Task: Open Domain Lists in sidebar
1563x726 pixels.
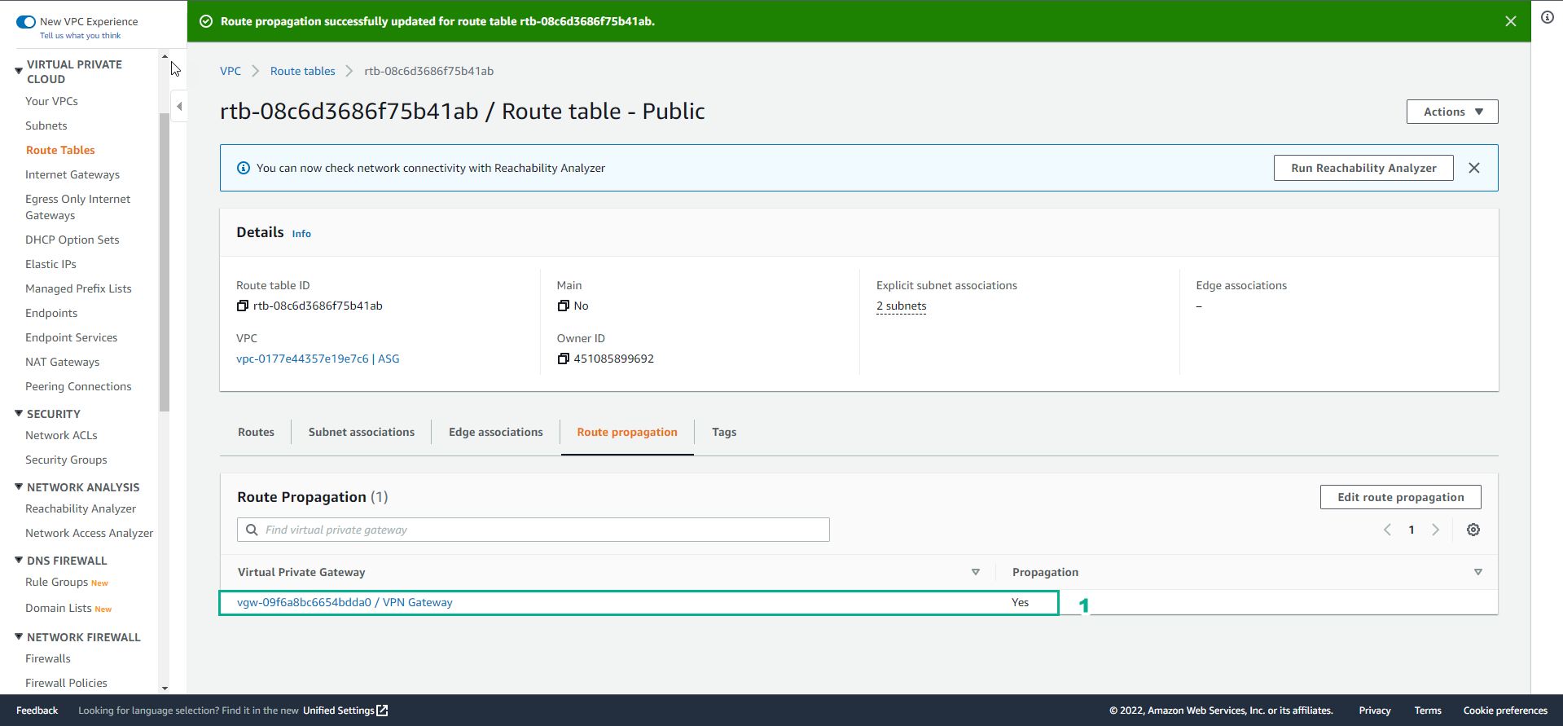Action: point(58,608)
